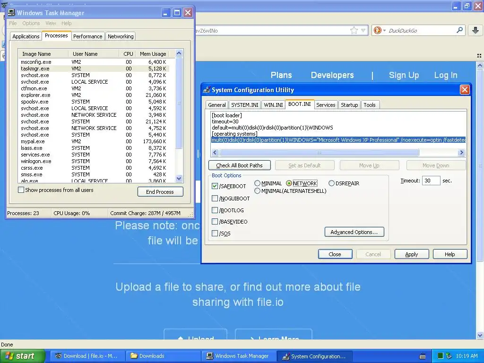The height and width of the screenshot is (363, 484).
Task: Click the Timeout seconds field
Action: pos(431,181)
